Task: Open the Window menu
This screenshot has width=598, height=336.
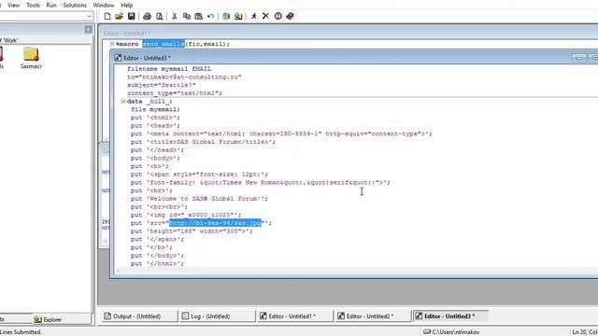Action: [104, 5]
